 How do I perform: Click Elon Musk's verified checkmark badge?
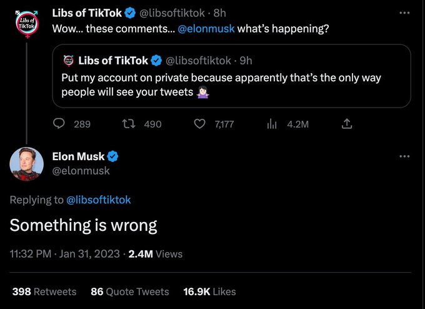click(x=114, y=156)
